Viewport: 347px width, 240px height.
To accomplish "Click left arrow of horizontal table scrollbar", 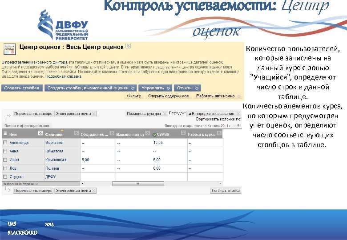I will (82, 184).
